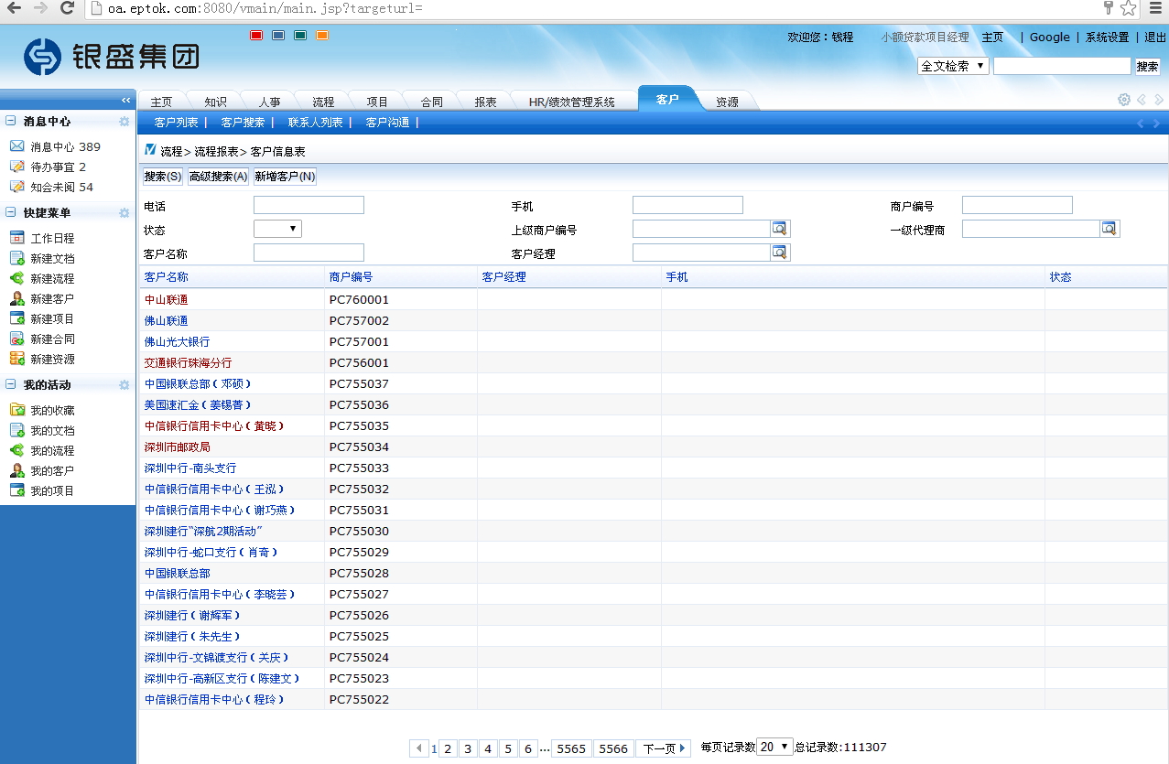Click top-right 搜索 button
Viewport: 1169px width, 764px height.
(1148, 66)
